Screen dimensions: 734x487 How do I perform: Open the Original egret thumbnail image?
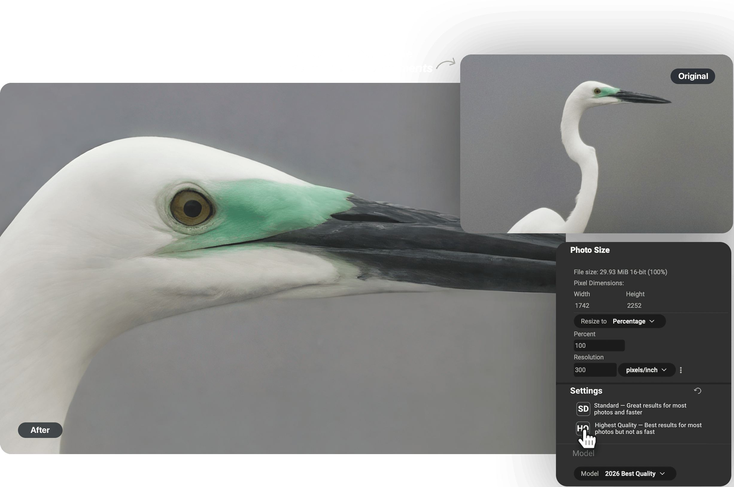click(x=596, y=144)
